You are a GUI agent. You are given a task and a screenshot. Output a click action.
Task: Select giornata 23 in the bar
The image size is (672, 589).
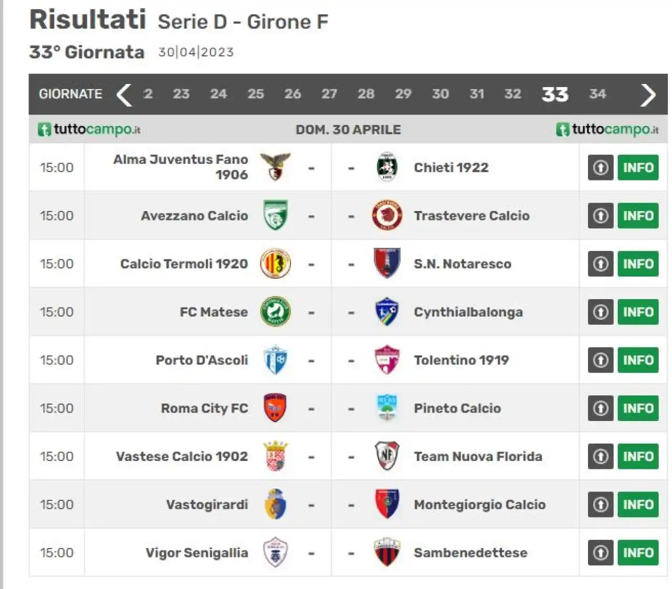181,94
